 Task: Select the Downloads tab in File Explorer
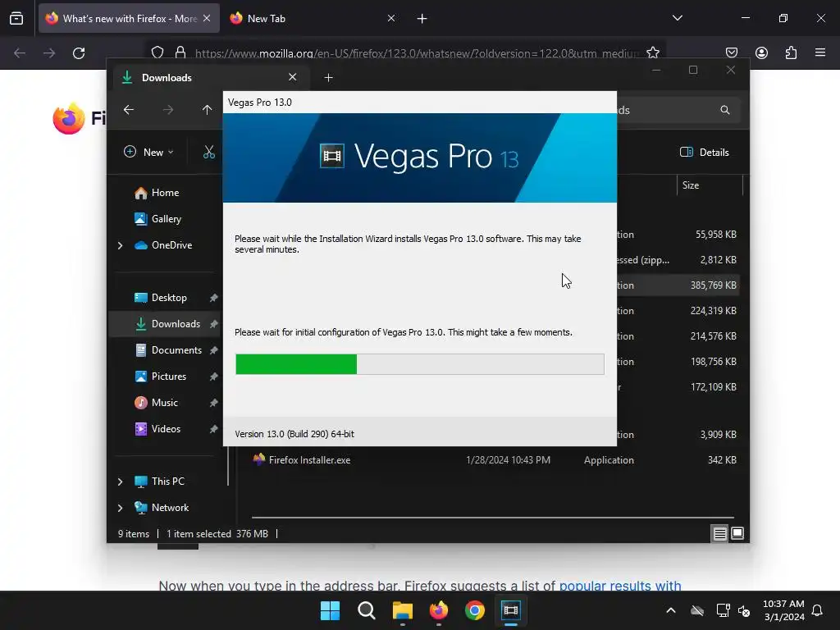click(x=211, y=78)
